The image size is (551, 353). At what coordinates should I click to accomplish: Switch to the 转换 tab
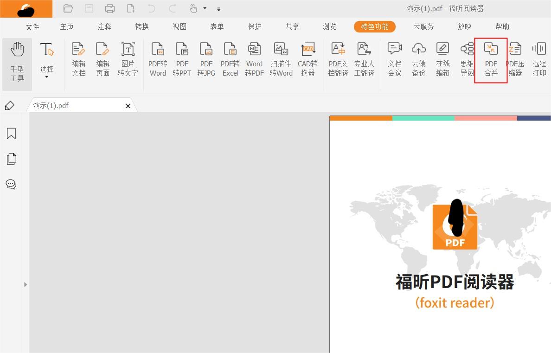pyautogui.click(x=142, y=27)
